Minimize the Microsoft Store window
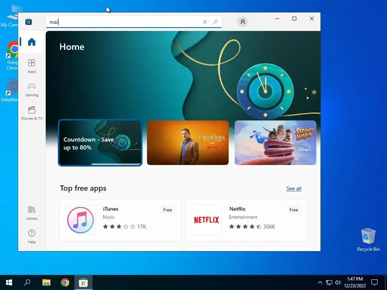 [x=277, y=19]
